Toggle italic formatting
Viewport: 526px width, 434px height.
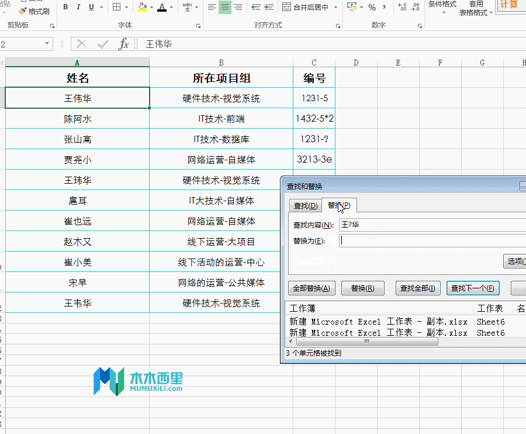point(78,7)
